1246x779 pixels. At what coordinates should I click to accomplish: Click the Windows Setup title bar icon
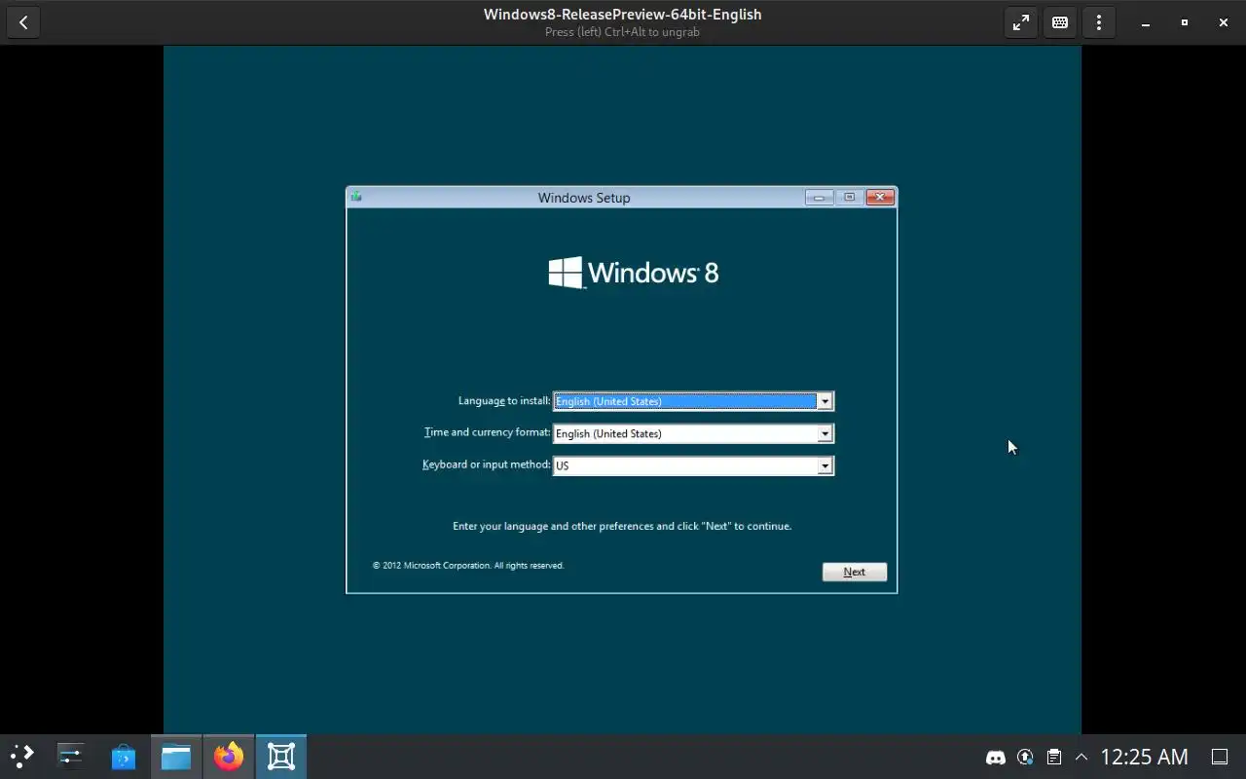356,197
